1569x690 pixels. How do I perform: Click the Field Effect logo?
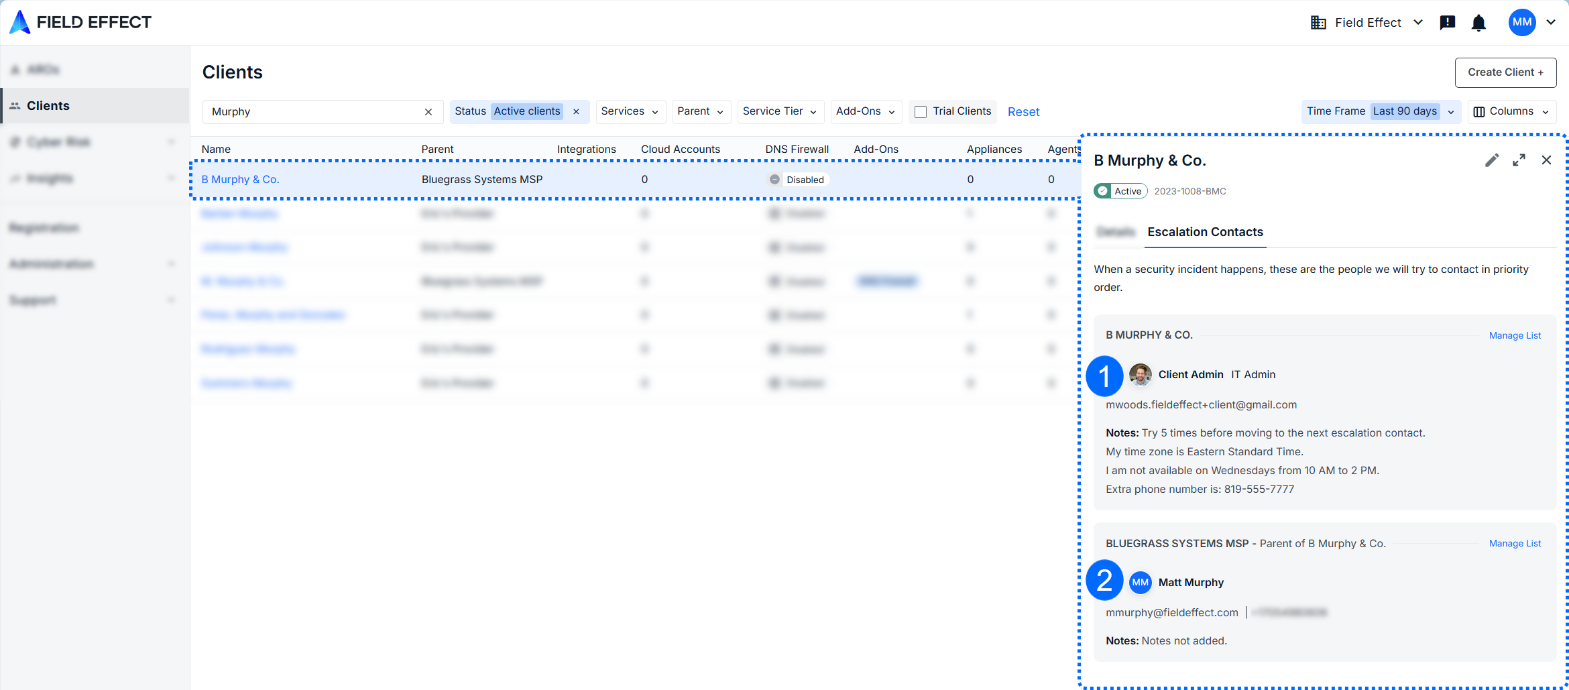point(80,22)
